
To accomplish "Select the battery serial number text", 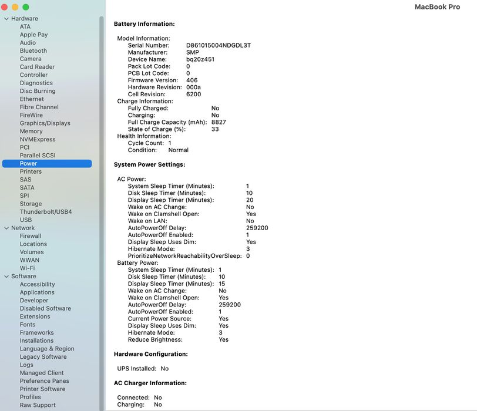I will [219, 45].
